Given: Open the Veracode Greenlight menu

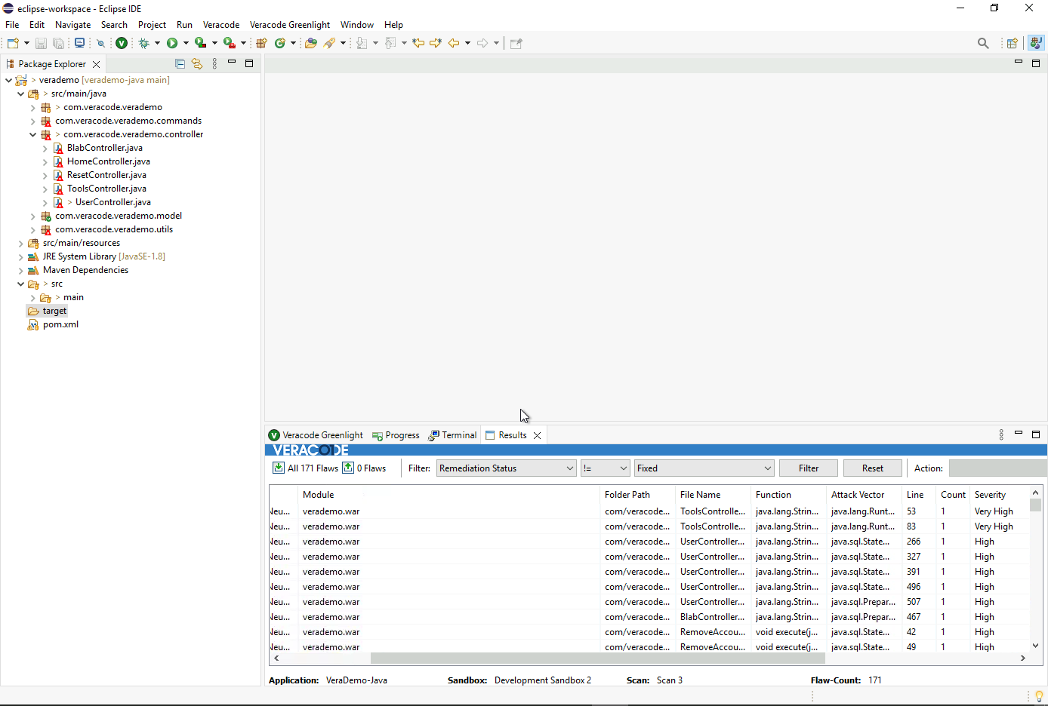Looking at the screenshot, I should coord(290,25).
